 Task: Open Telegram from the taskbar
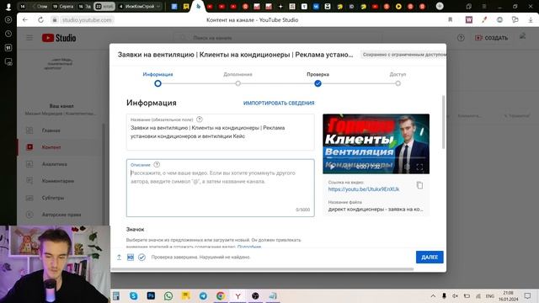coord(203,295)
